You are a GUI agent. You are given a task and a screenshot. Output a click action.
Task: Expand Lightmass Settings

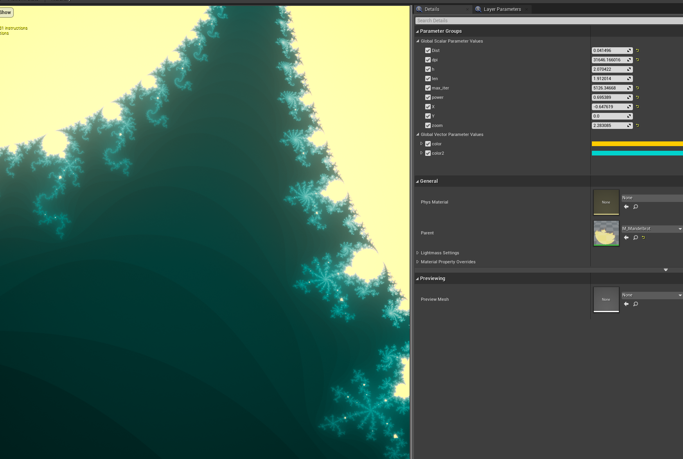click(417, 253)
